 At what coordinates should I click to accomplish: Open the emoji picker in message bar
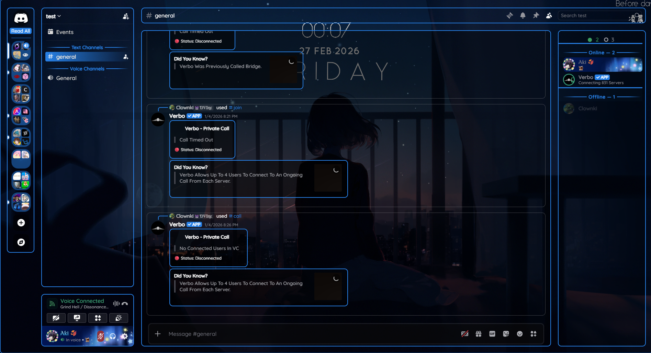(x=520, y=334)
